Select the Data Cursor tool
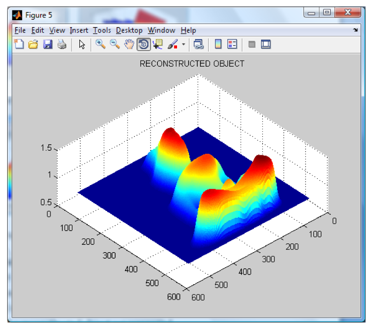The image size is (373, 328). tap(158, 45)
